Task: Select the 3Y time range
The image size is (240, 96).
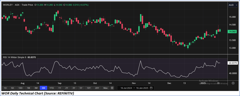Action: click(x=74, y=88)
